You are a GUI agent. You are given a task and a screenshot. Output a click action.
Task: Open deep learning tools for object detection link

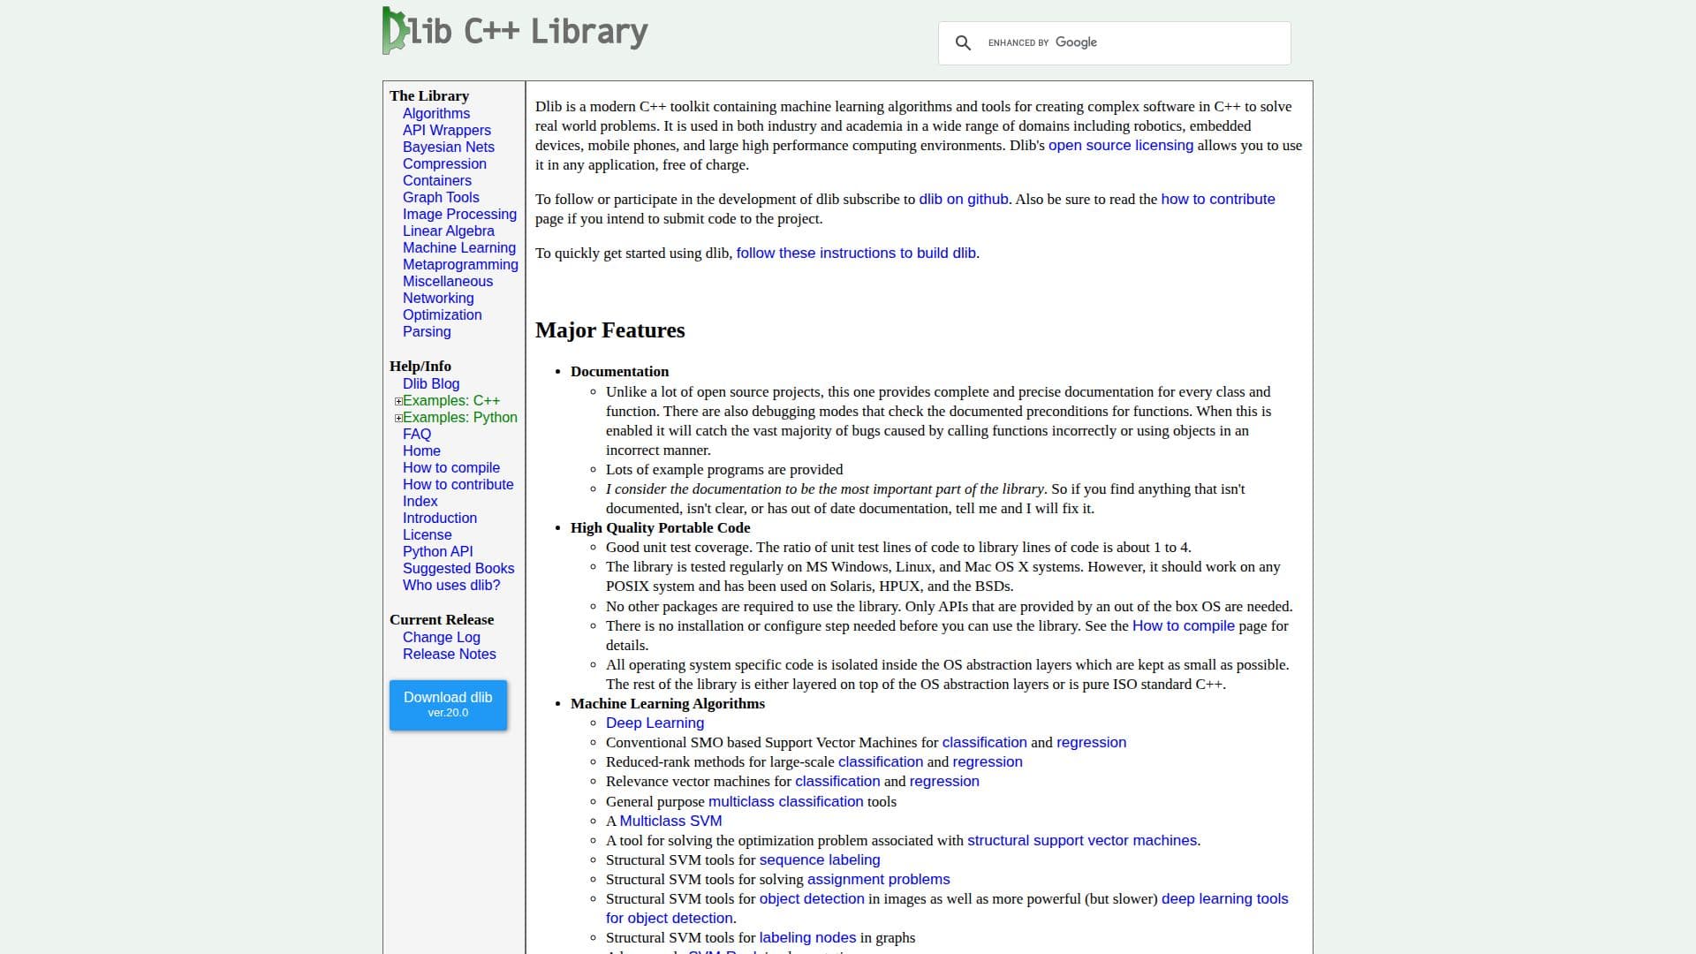tap(1224, 898)
